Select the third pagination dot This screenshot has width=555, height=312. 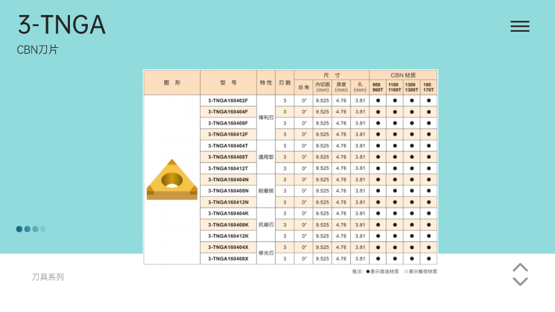pyautogui.click(x=35, y=229)
